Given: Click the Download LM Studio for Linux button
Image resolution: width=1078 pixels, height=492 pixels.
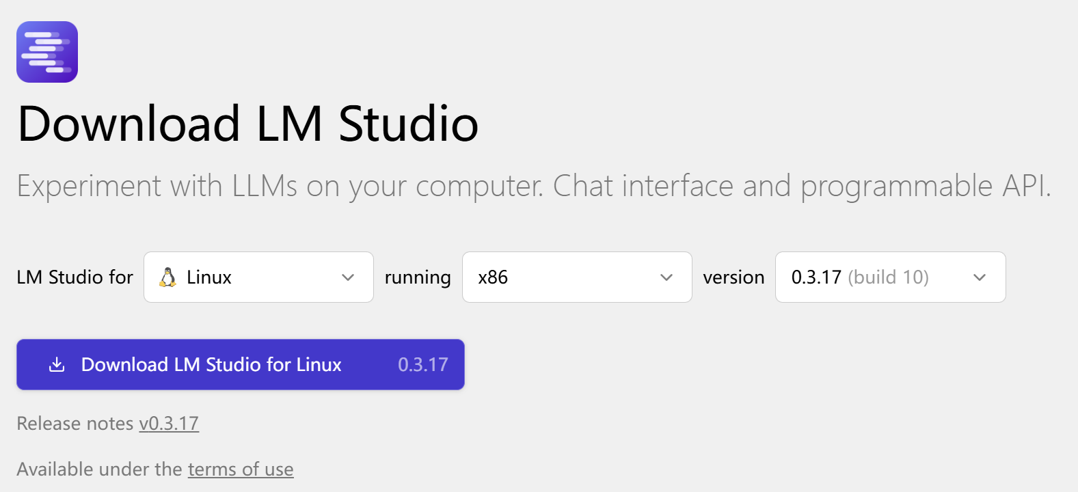Looking at the screenshot, I should click(x=241, y=364).
